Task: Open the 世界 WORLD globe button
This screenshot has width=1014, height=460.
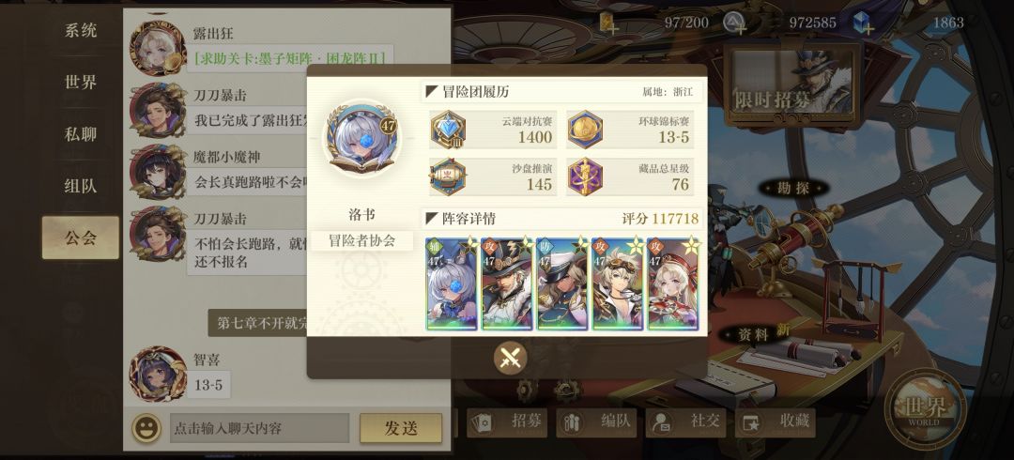Action: (x=926, y=407)
